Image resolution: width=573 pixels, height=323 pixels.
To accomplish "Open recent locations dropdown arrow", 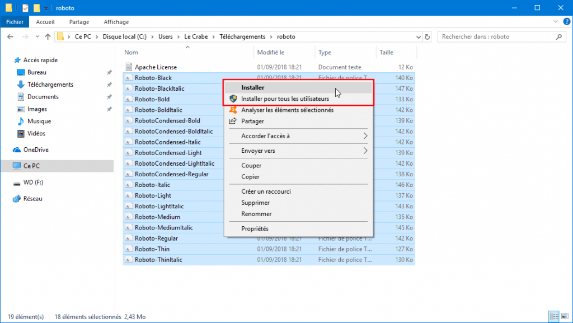I will point(37,36).
